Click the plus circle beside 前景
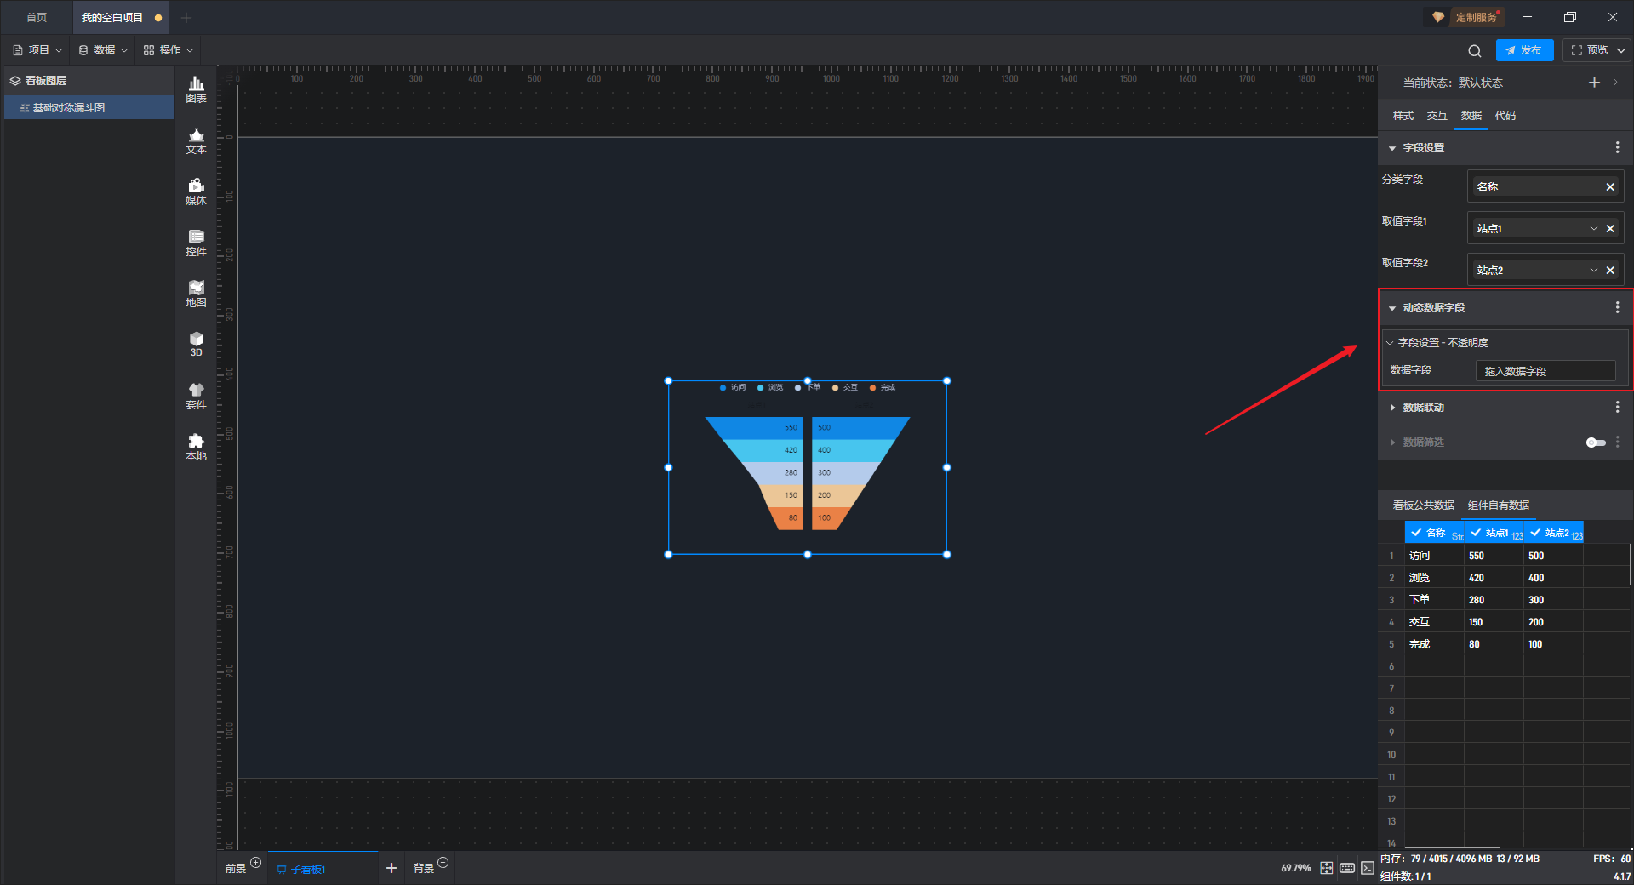The image size is (1634, 885). 255,863
